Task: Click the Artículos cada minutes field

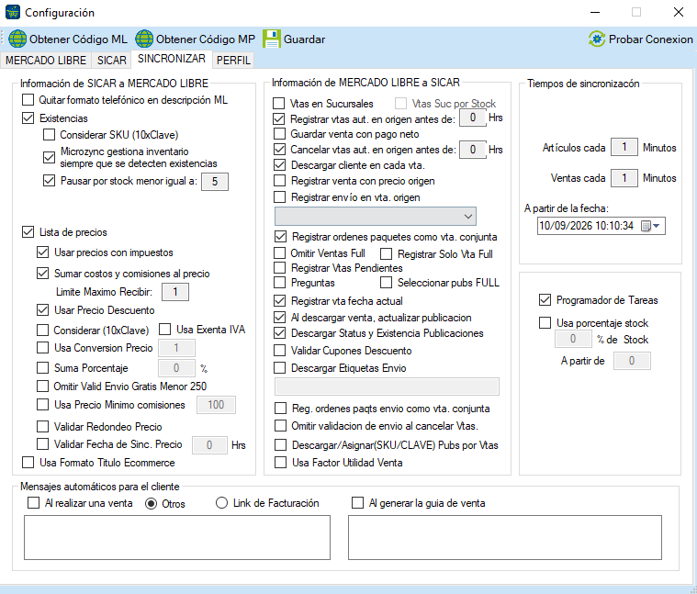Action: [x=624, y=147]
